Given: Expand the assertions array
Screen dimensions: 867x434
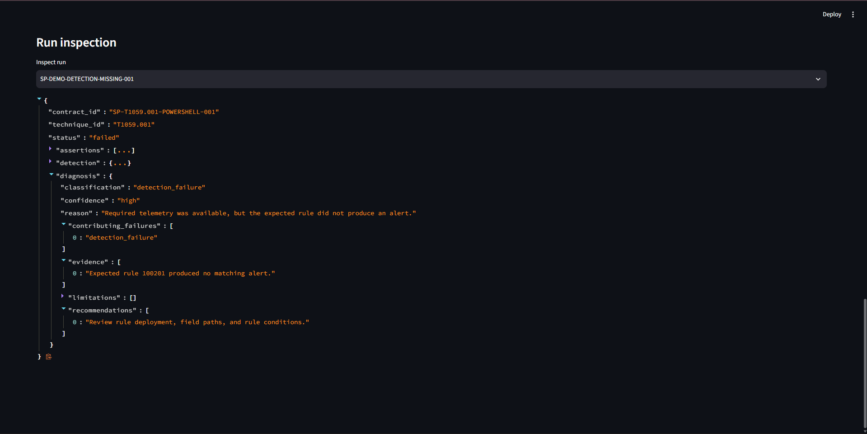Looking at the screenshot, I should [x=51, y=149].
